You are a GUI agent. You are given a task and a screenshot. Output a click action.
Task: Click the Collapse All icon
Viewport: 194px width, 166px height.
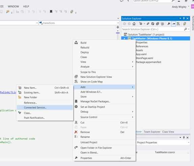click(x=158, y=24)
